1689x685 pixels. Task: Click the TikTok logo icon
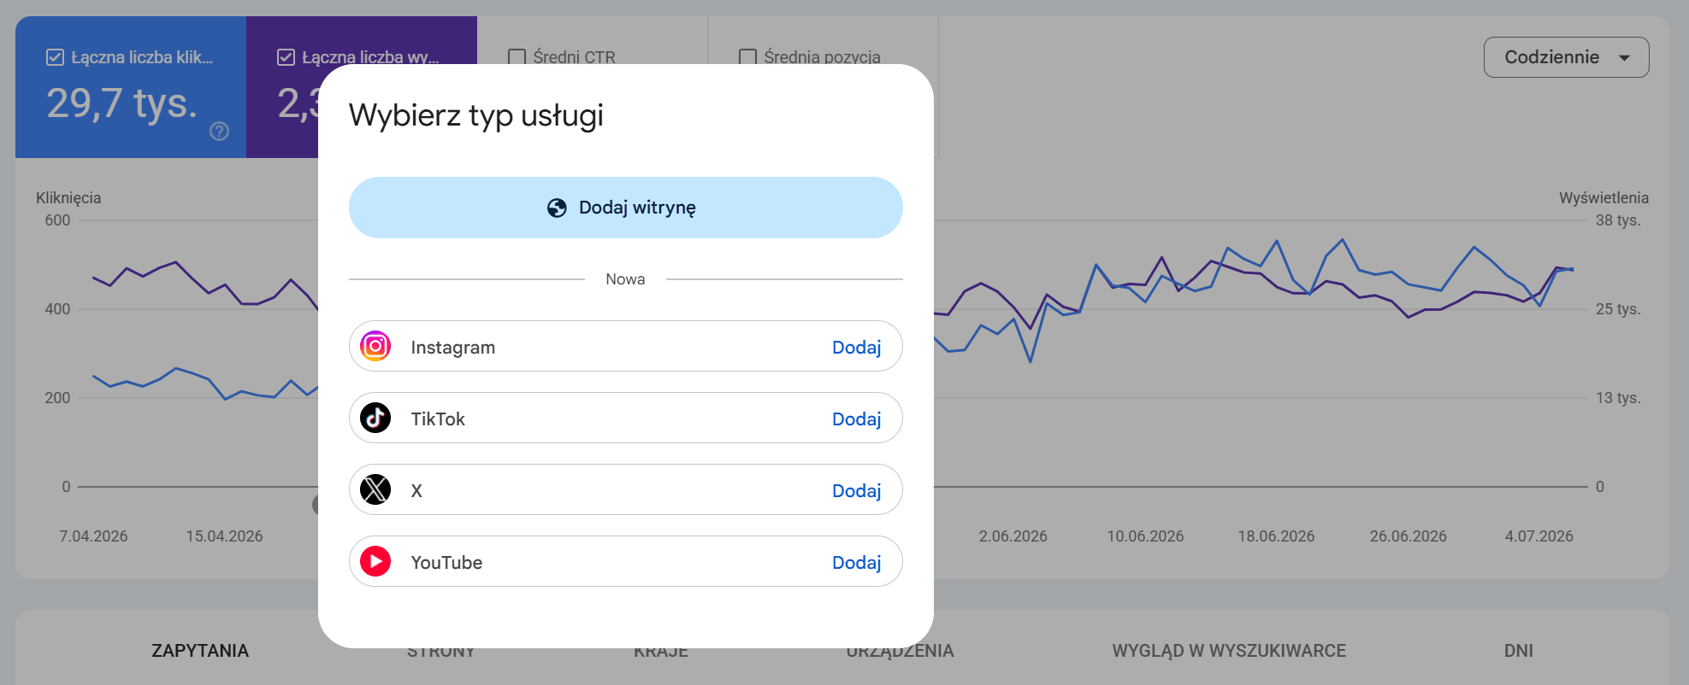click(x=375, y=418)
